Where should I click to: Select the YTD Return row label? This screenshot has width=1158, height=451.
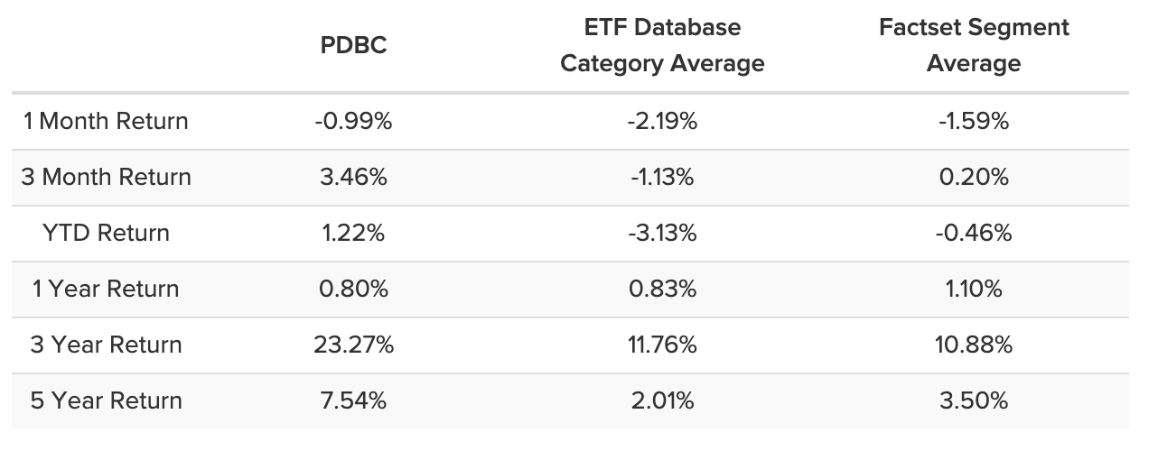coord(107,233)
